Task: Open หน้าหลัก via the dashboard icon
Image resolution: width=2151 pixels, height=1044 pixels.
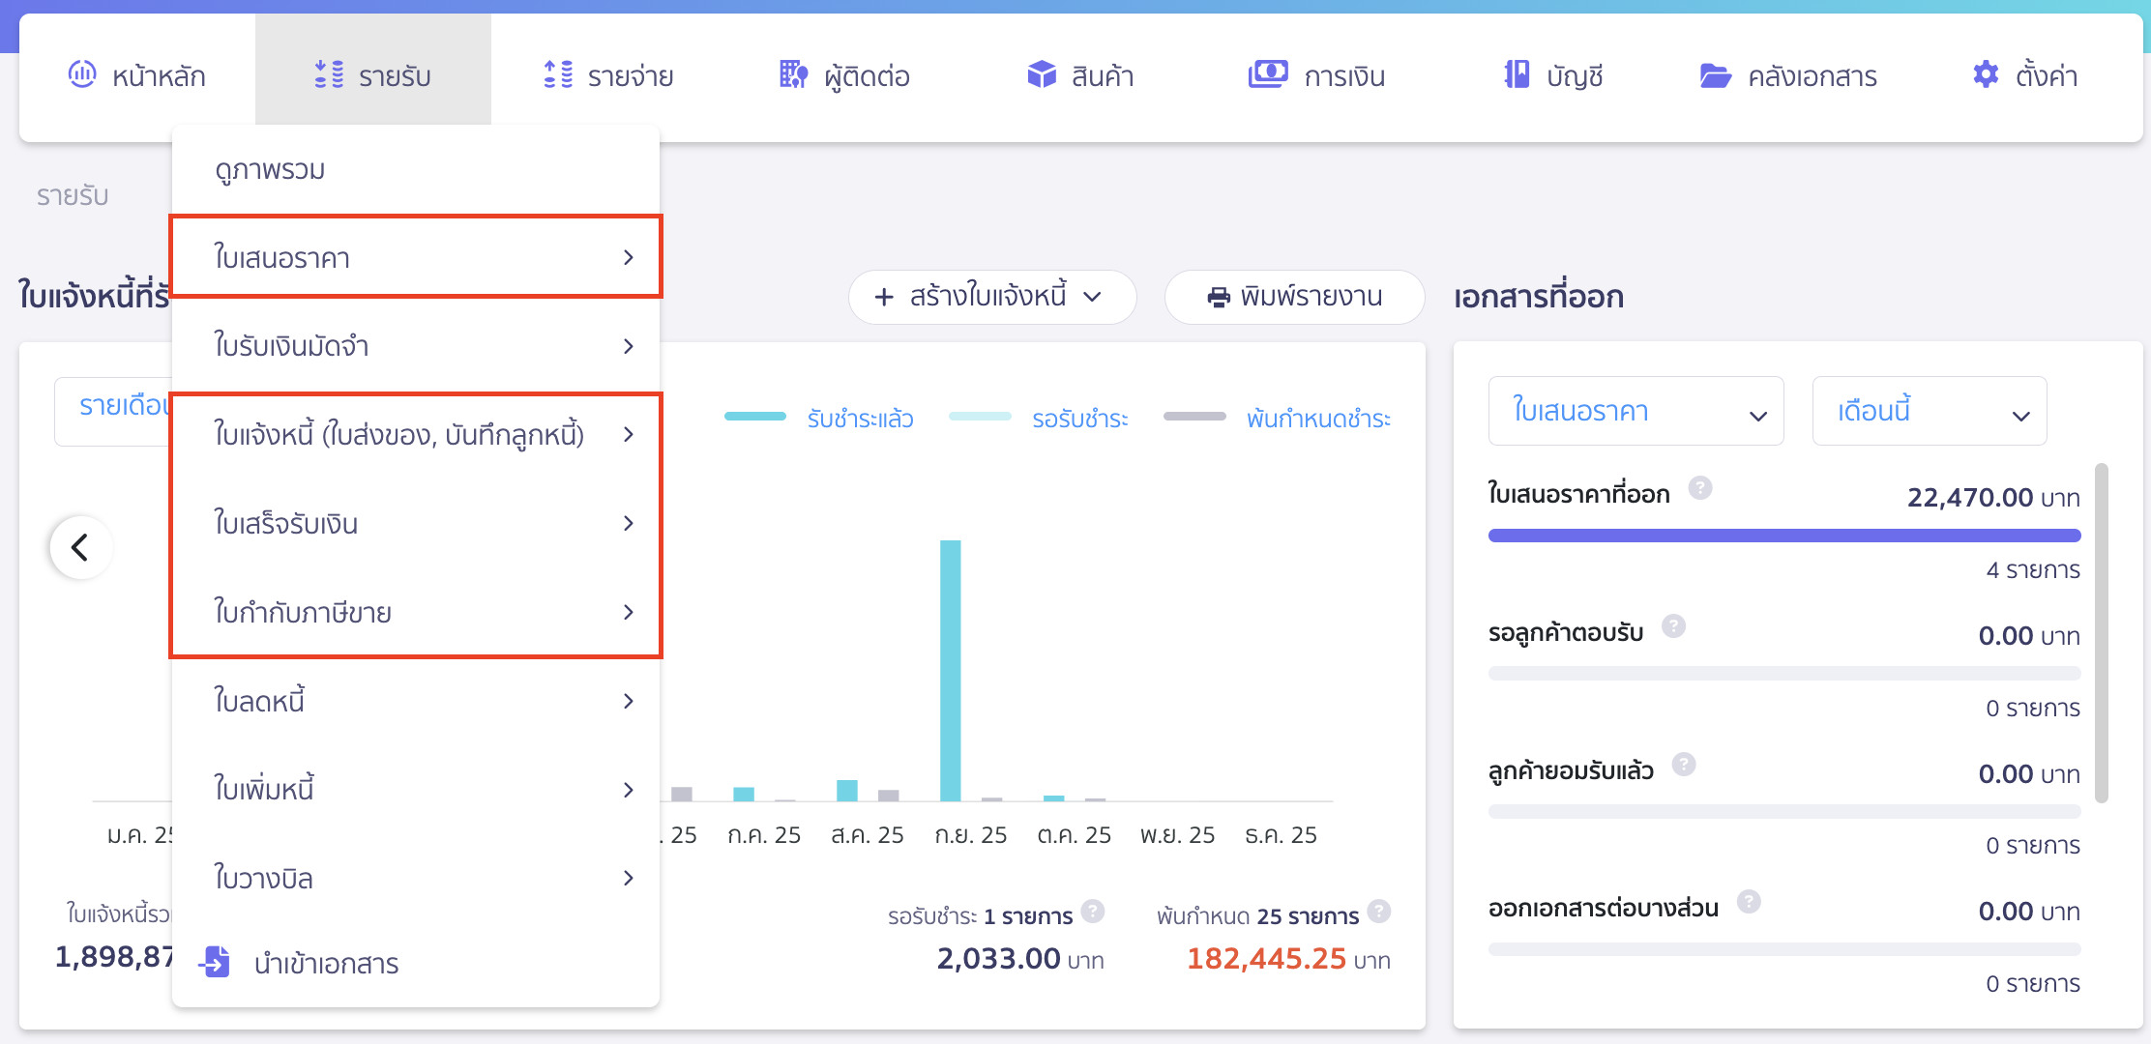Action: 84,74
